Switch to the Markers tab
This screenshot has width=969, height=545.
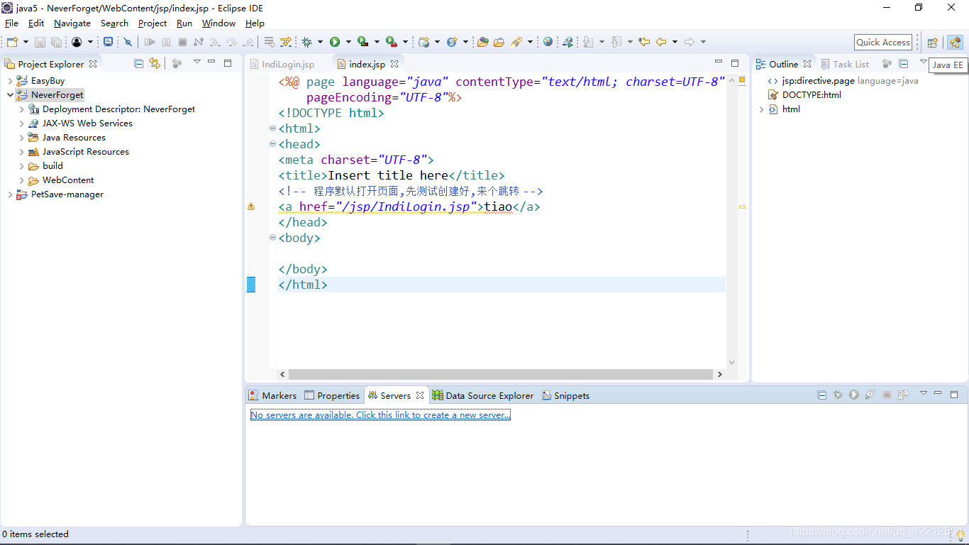click(273, 396)
